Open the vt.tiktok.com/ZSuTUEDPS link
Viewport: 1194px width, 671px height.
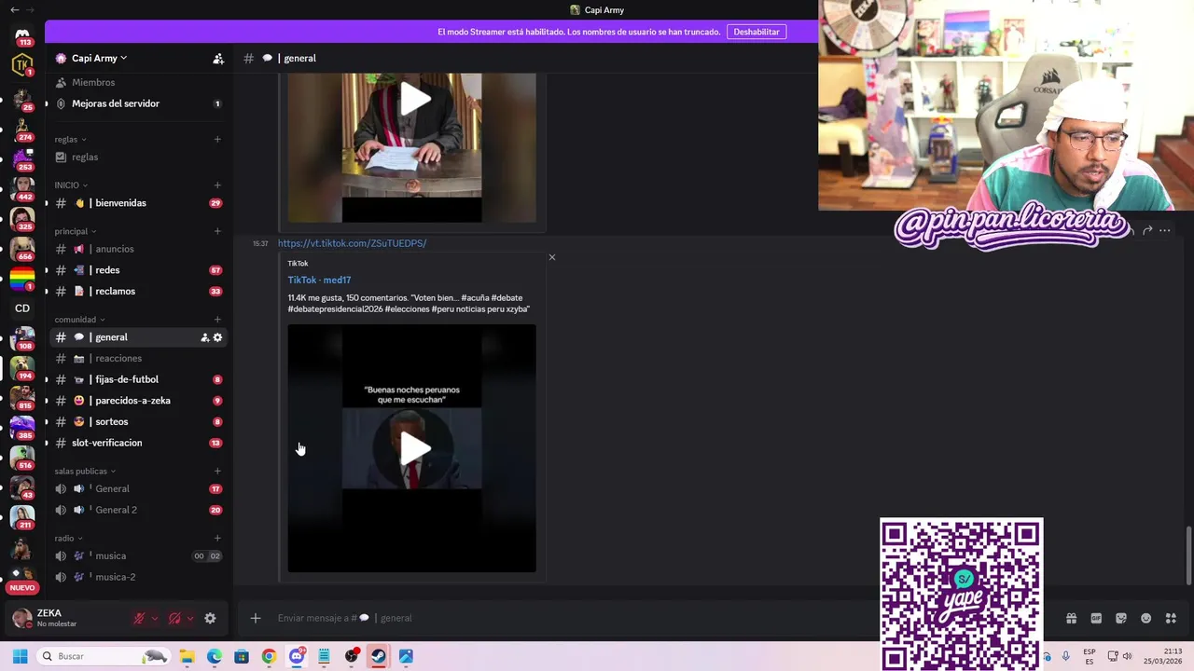pyautogui.click(x=352, y=243)
